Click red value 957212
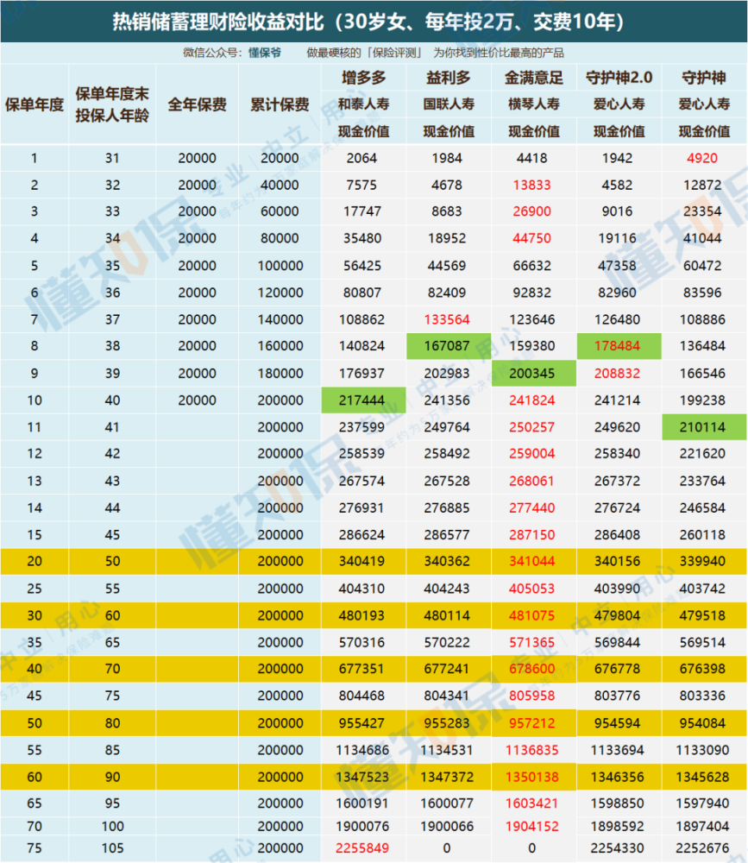Image resolution: width=748 pixels, height=863 pixels. pos(531,723)
